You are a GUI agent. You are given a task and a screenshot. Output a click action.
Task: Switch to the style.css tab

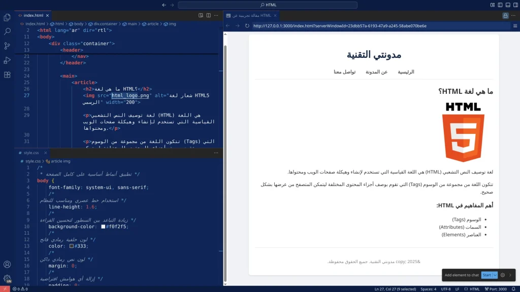[31, 153]
